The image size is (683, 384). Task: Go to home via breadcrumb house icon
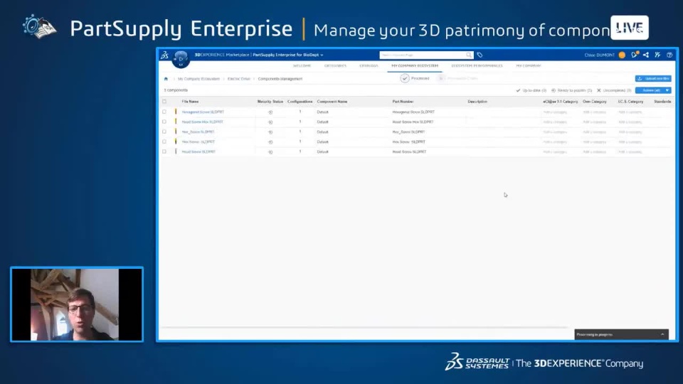(166, 79)
